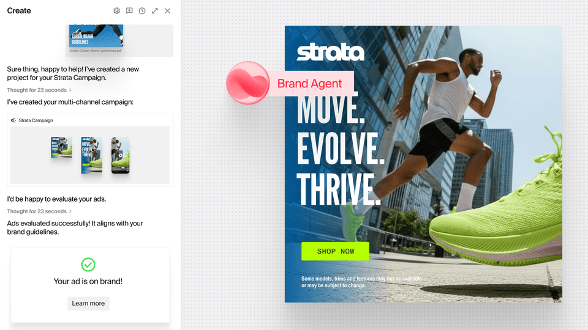Open the Strata Global Brand Guidelines PDF thumbnail
This screenshot has width=588, height=330.
[96, 35]
